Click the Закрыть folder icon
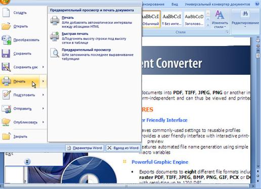Viewport: 261px width, 189px height. [6, 136]
